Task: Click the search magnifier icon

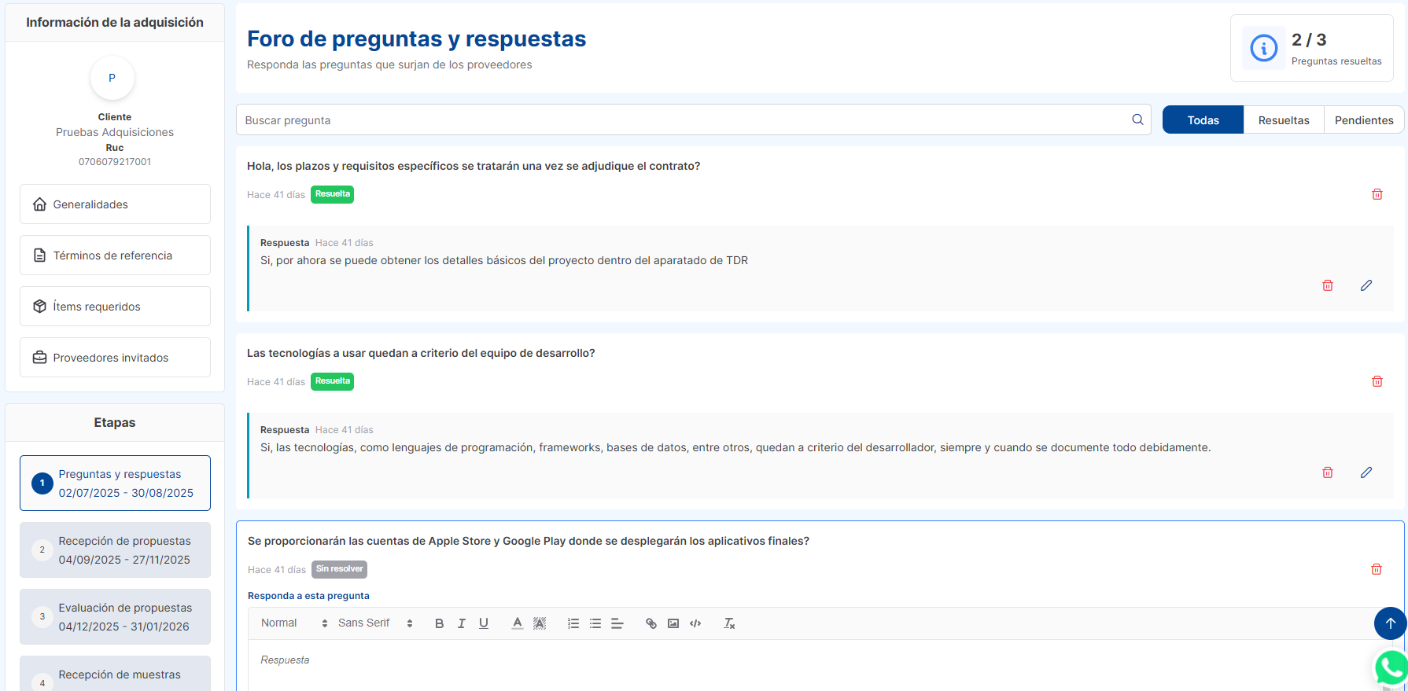Action: click(1137, 119)
